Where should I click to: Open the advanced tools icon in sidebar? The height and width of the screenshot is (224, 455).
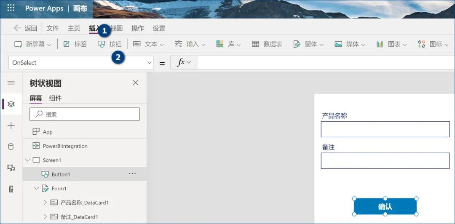[x=11, y=189]
